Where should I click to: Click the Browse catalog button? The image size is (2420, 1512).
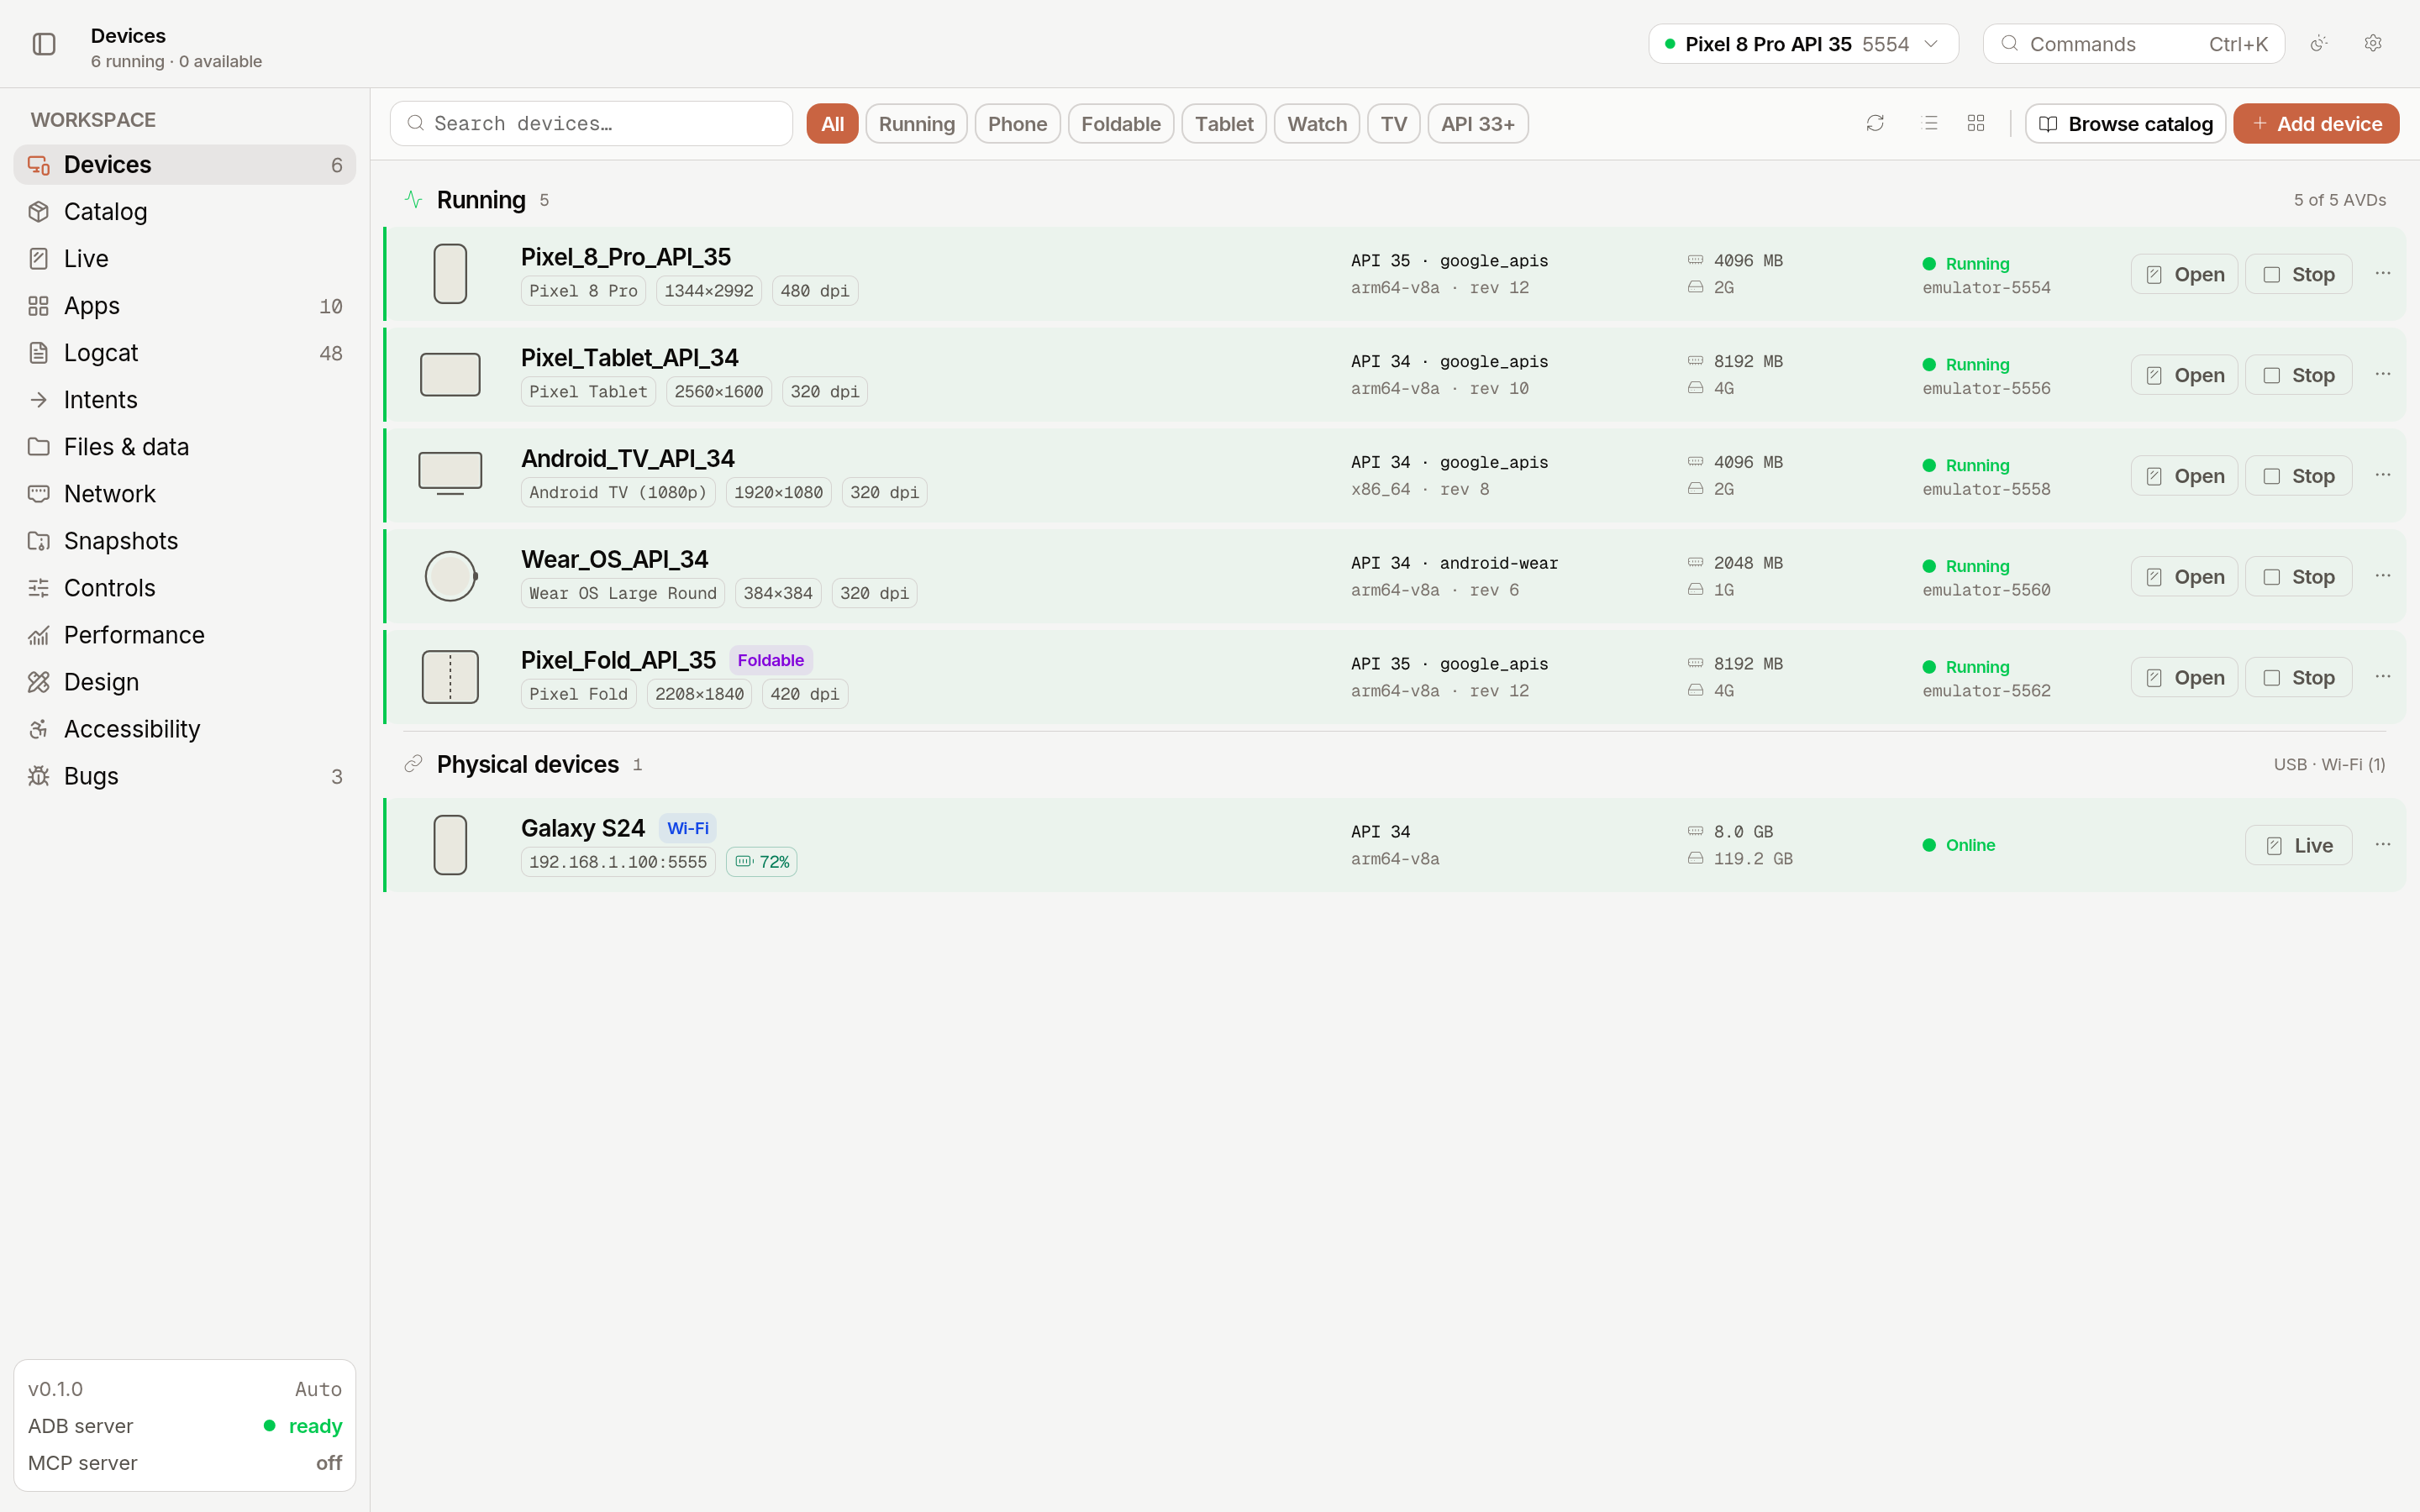point(2126,123)
